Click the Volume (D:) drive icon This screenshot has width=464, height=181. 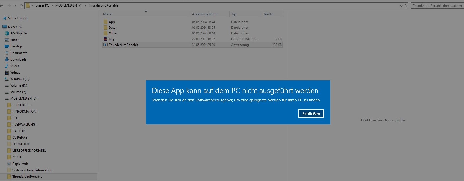[x=7, y=85]
